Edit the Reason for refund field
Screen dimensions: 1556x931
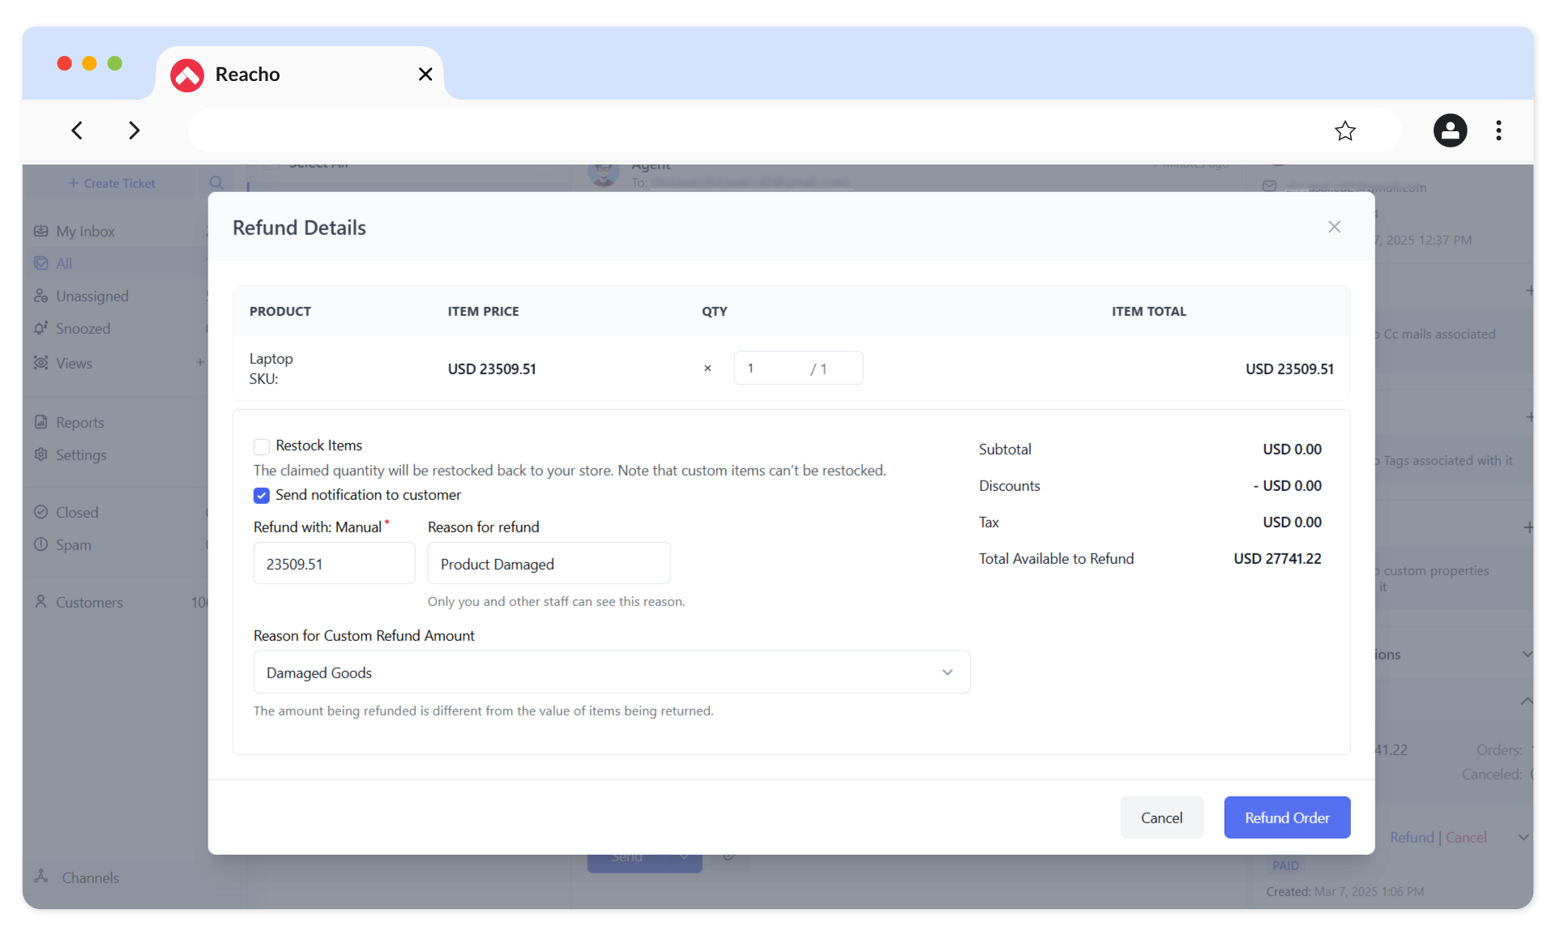tap(549, 564)
